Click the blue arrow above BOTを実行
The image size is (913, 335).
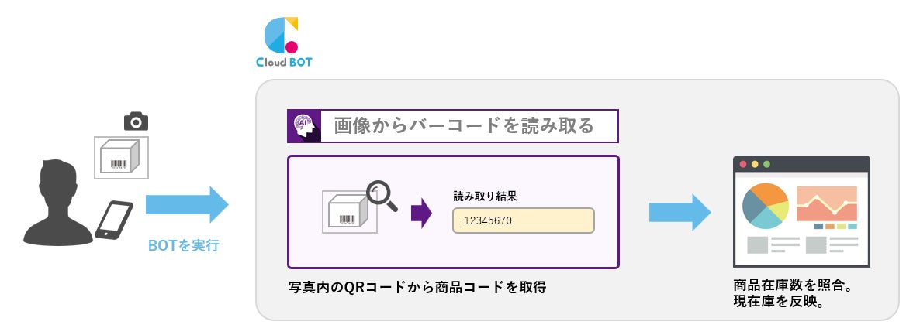(187, 204)
